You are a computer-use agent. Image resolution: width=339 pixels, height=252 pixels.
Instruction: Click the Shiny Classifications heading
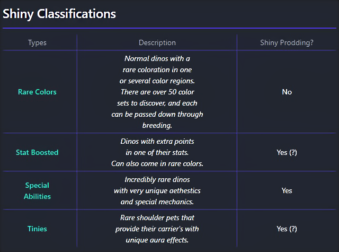pos(59,14)
